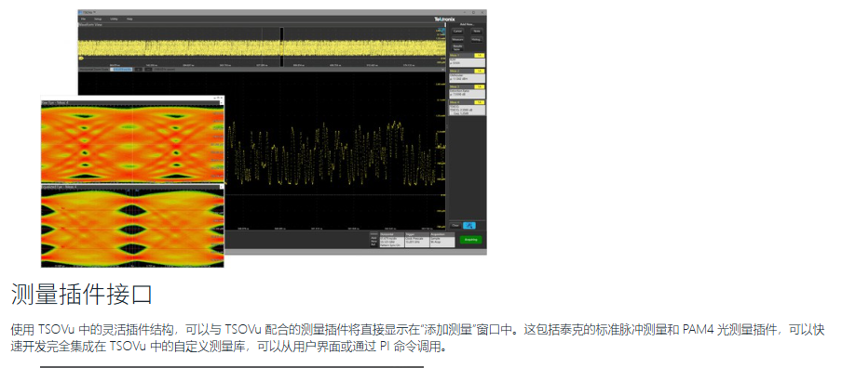The image size is (842, 368).
Task: Select the Meas 2 badge
Action: [x=468, y=75]
